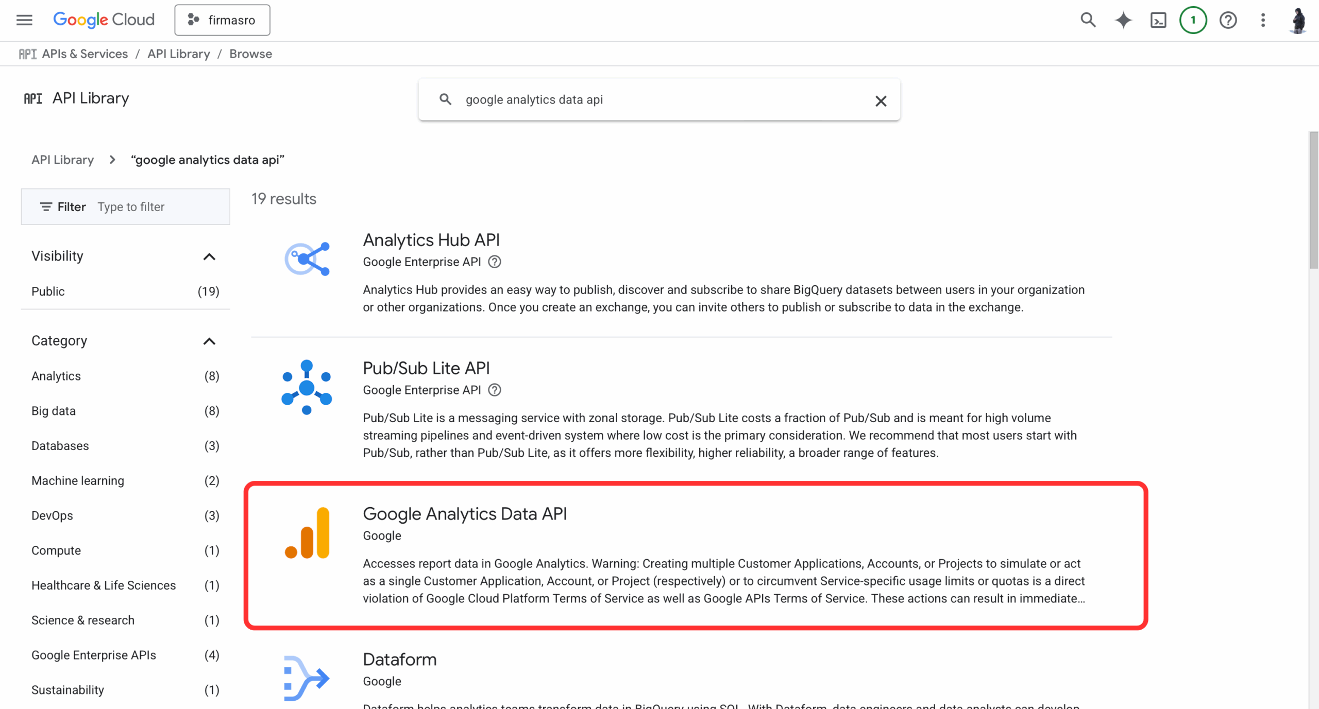
Task: Click the 19 results count text
Action: click(x=284, y=199)
